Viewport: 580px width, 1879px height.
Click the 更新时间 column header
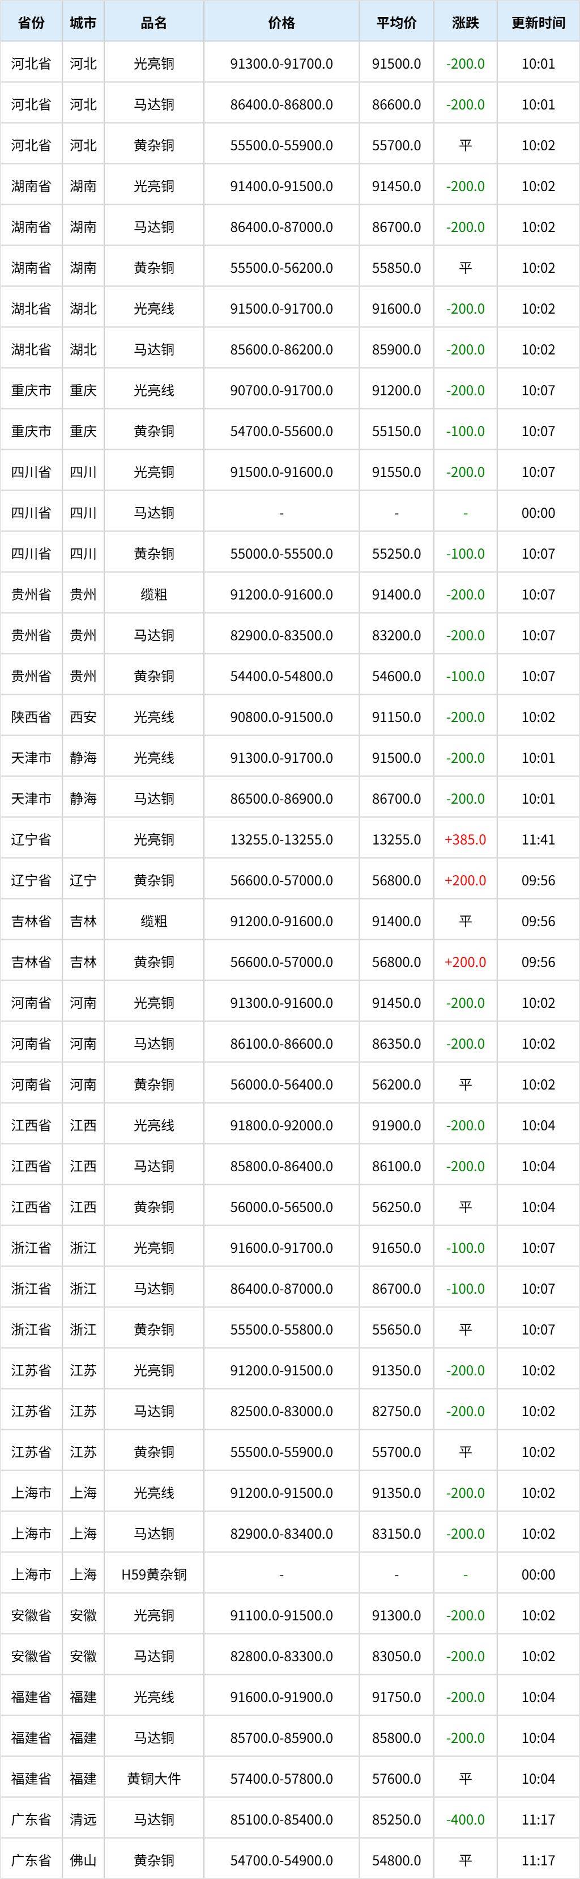(x=539, y=23)
